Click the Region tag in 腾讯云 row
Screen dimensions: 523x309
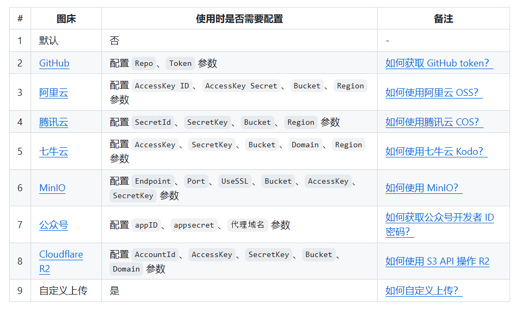300,122
